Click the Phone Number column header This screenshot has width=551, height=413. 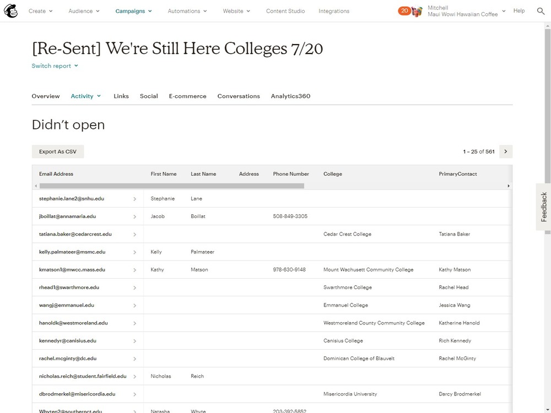(291, 174)
